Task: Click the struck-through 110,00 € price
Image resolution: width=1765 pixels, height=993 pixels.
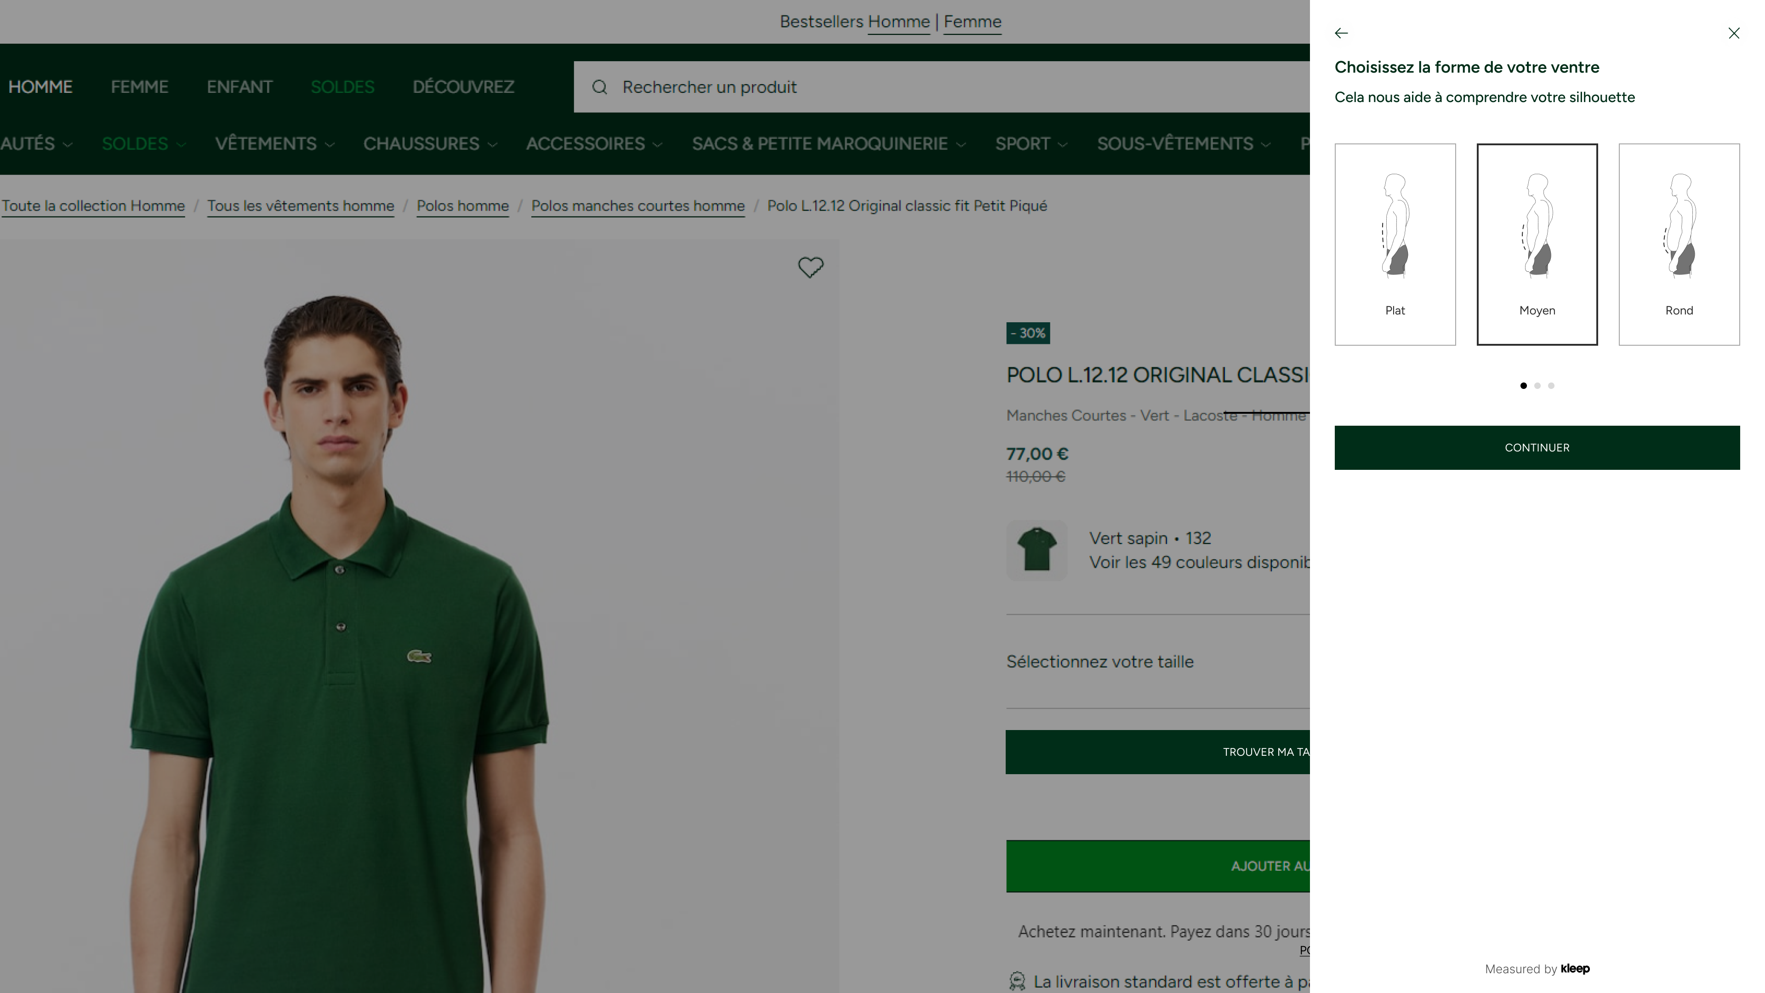Action: click(1036, 477)
